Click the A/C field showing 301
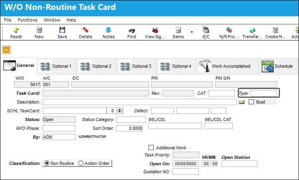 point(55,84)
